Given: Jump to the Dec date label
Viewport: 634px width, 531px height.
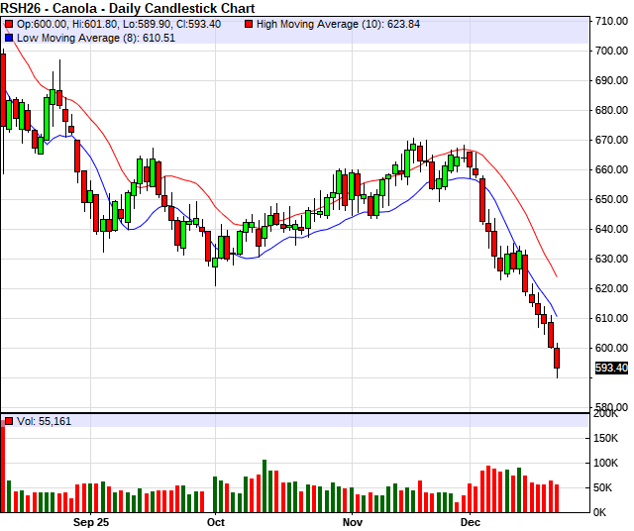Looking at the screenshot, I should pyautogui.click(x=471, y=521).
